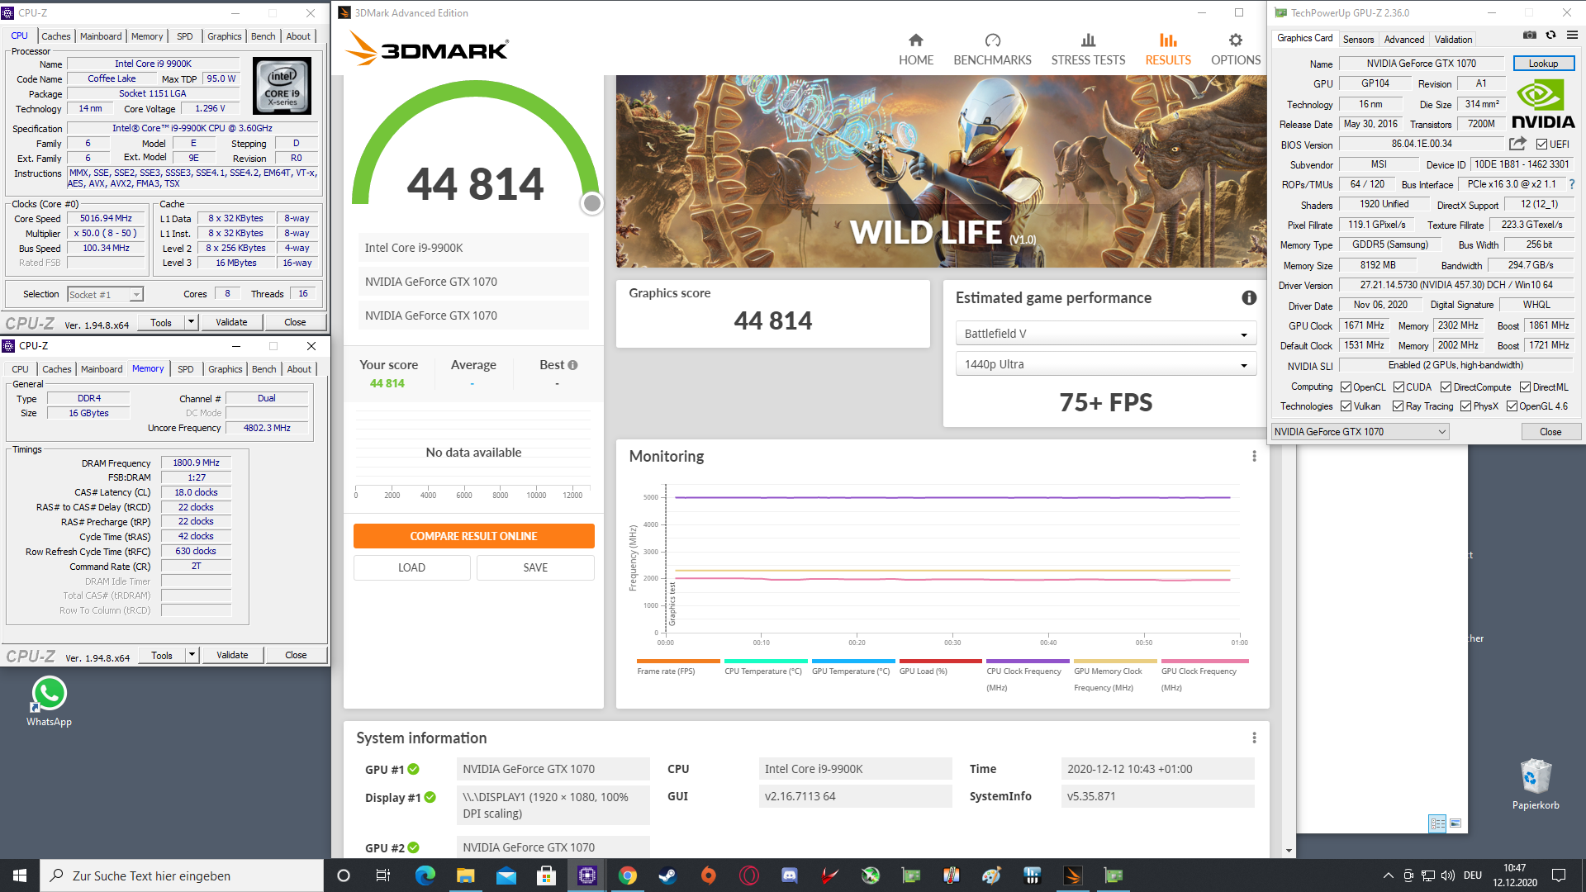Open the OPTIONS gear icon

tap(1236, 40)
